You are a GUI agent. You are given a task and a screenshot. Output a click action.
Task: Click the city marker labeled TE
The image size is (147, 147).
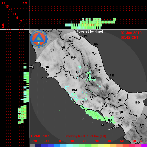pos(99,71)
